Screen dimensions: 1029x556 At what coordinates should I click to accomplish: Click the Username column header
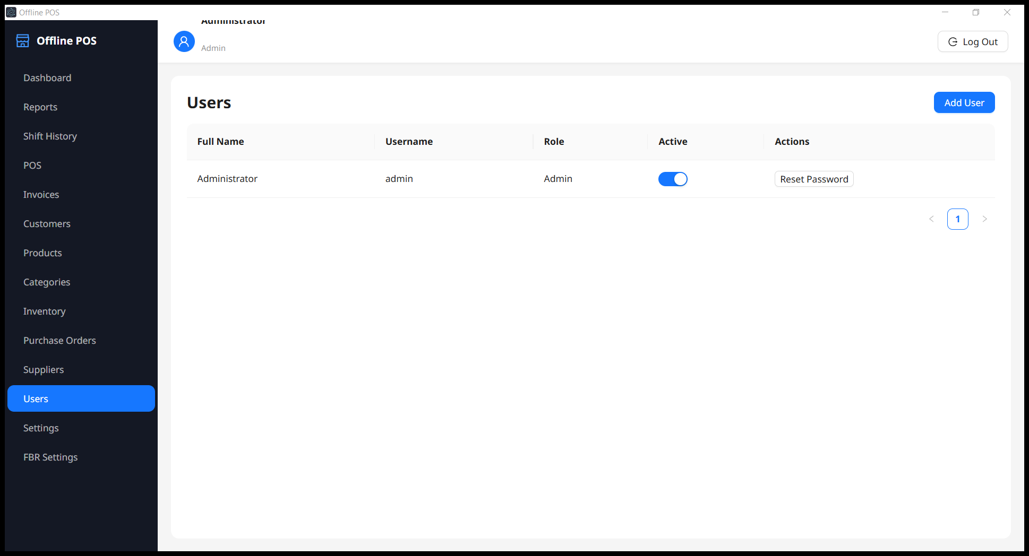454,142
